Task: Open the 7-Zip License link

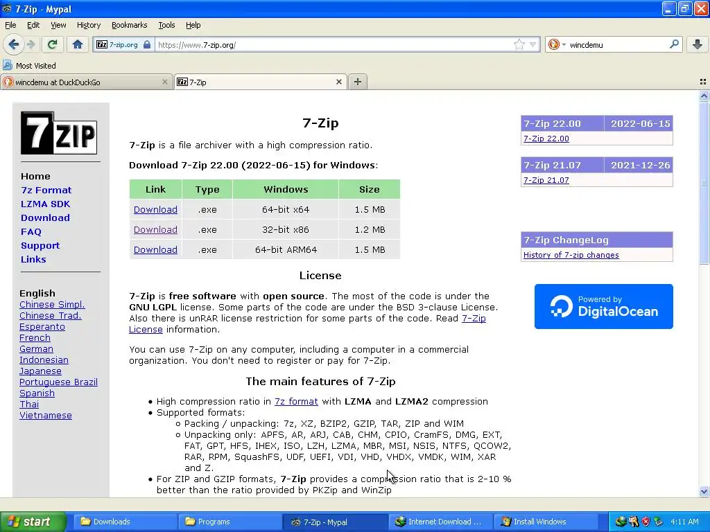Action: (474, 318)
